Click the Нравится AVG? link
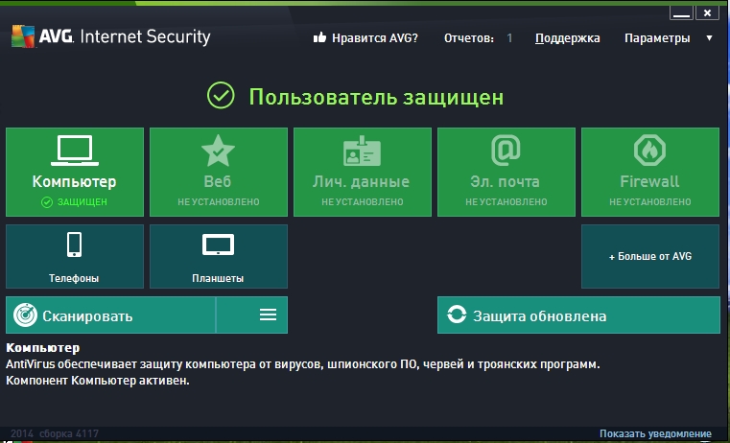This screenshot has height=443, width=730. tap(375, 38)
